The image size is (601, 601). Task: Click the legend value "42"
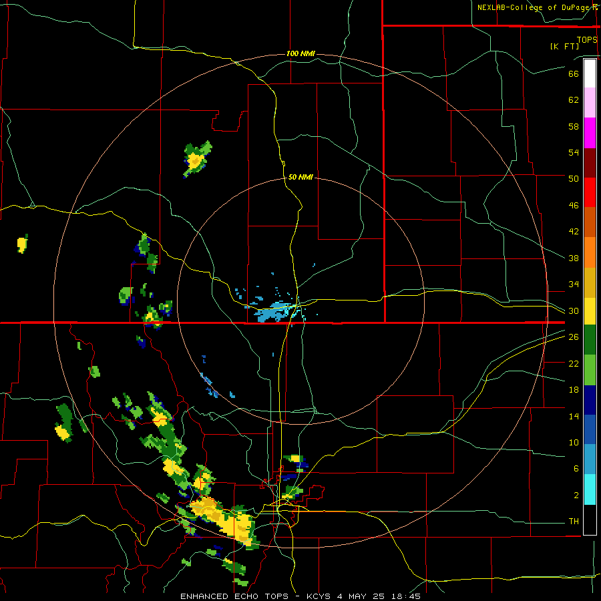pos(574,232)
